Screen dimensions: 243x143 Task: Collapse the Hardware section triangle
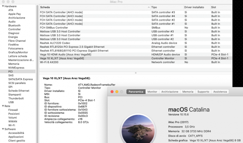coord(3,6)
